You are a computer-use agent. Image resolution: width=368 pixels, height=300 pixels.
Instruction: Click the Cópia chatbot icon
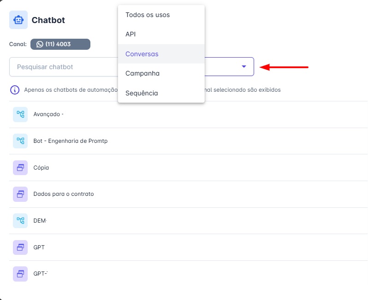point(20,168)
